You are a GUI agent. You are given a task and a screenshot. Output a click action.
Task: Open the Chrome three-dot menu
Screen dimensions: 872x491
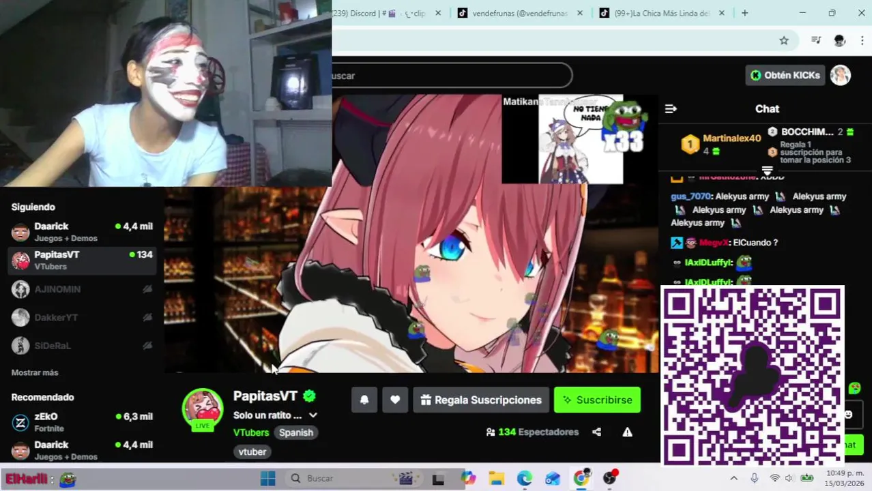pos(862,41)
